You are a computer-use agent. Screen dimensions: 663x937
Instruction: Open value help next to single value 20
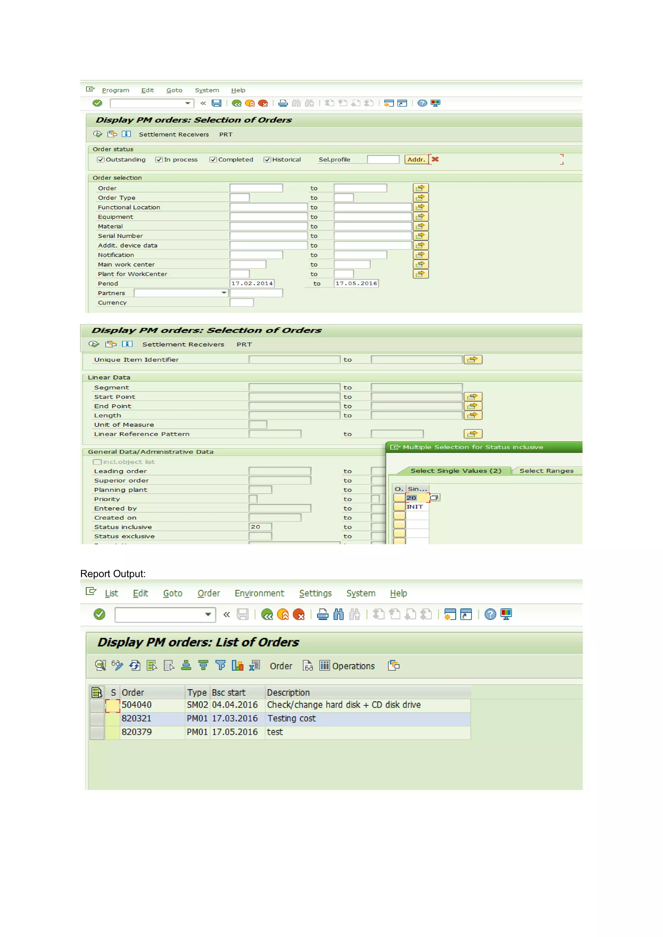click(x=434, y=498)
